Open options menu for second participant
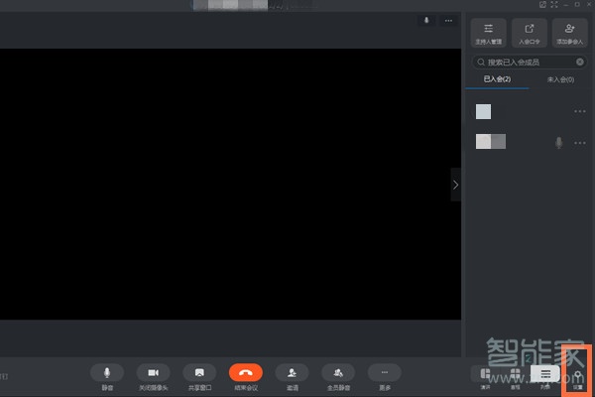595x397 pixels. 580,142
